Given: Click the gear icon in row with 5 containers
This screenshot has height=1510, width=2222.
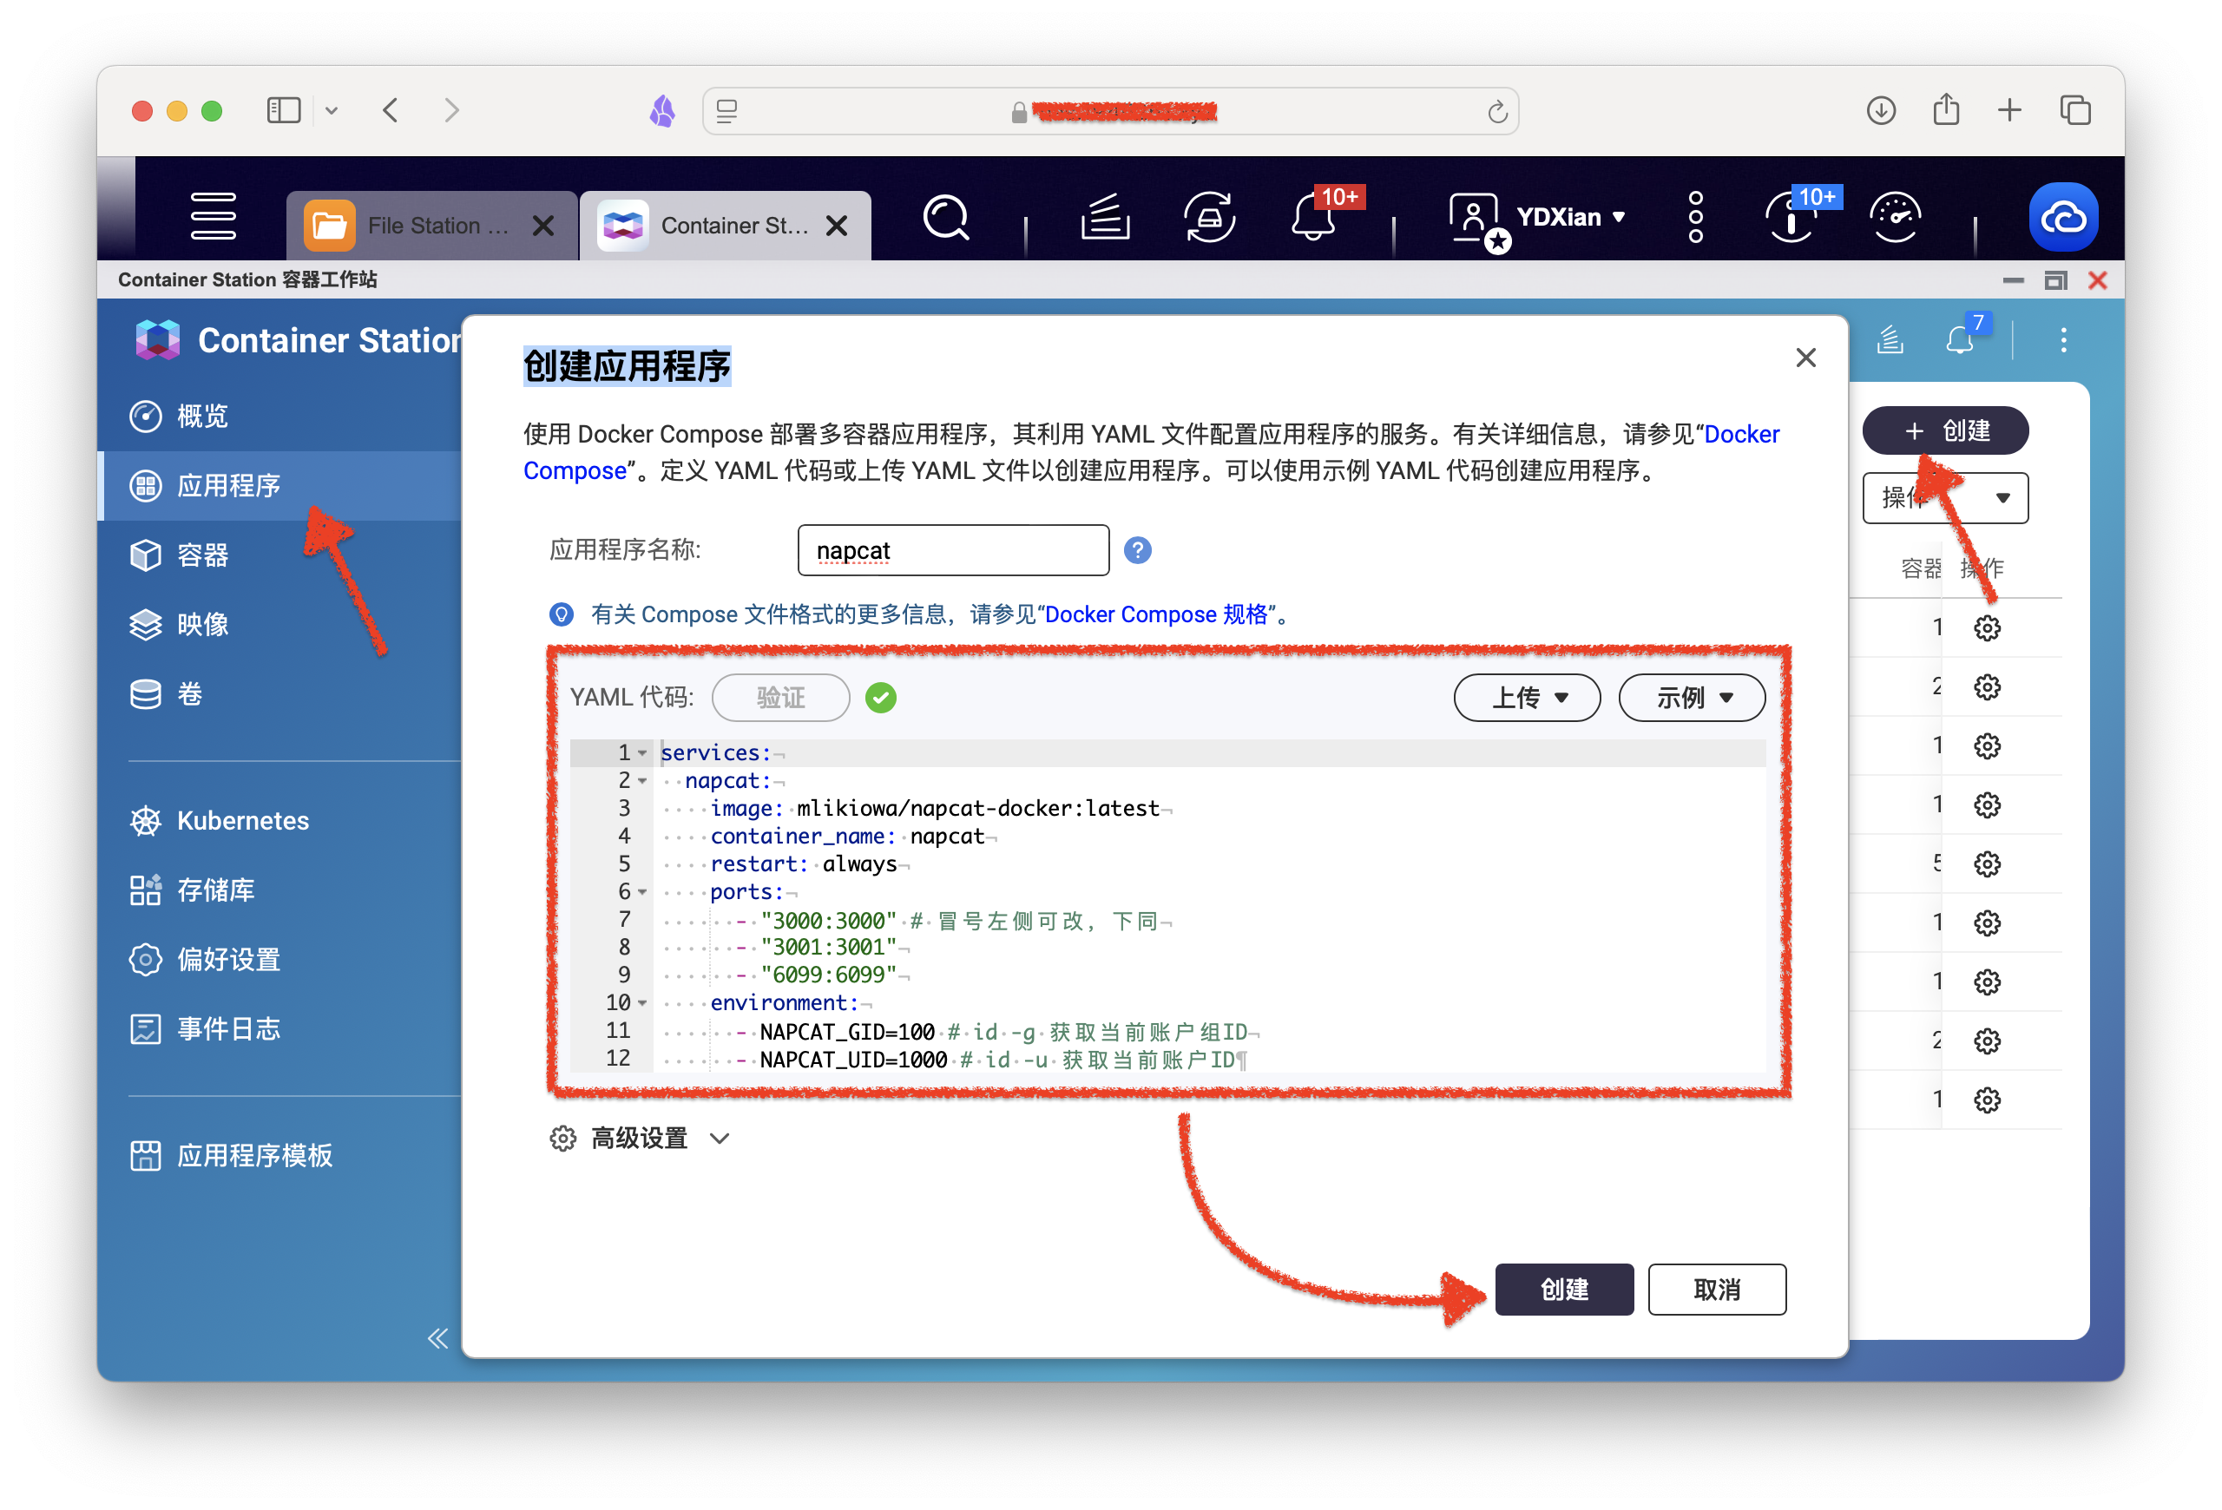Looking at the screenshot, I should [x=1987, y=864].
